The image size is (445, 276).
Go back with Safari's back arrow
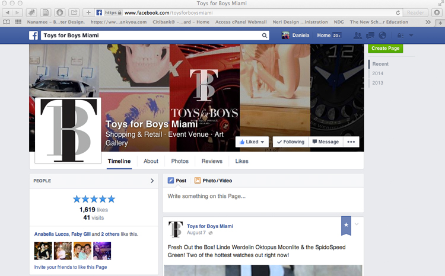(7, 12)
